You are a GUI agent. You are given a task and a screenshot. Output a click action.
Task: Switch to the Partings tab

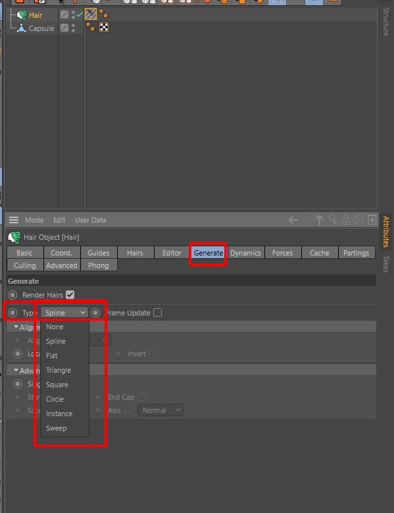coord(356,253)
